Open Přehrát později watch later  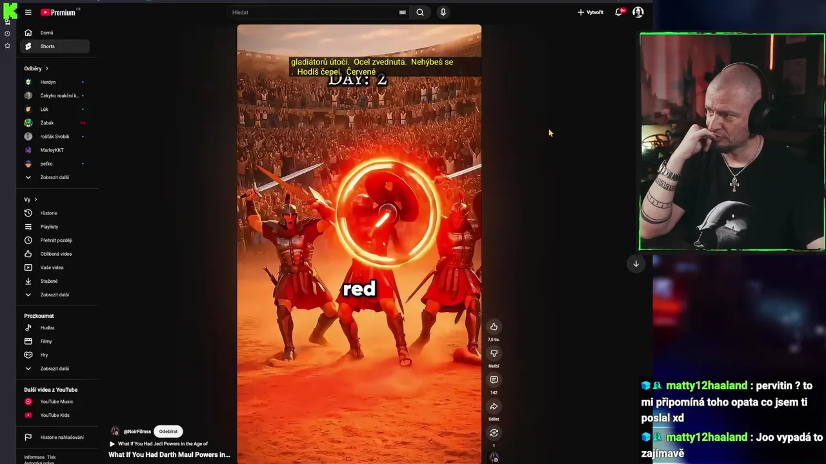[55, 240]
